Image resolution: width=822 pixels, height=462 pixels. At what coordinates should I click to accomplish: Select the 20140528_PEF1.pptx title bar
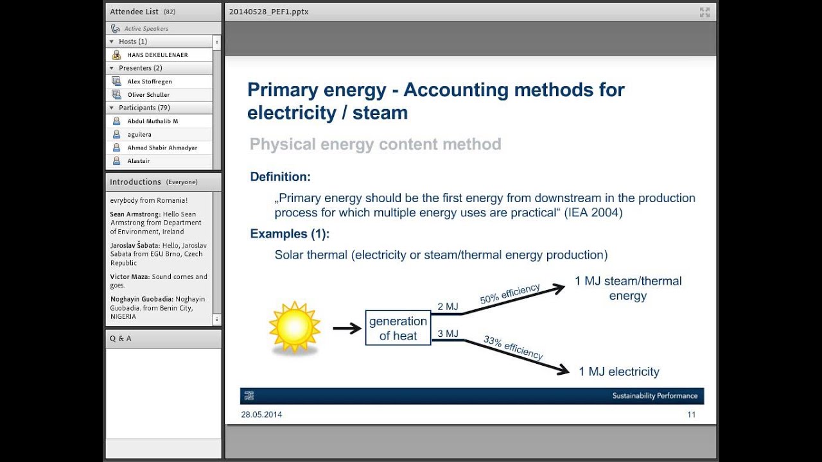[x=268, y=12]
